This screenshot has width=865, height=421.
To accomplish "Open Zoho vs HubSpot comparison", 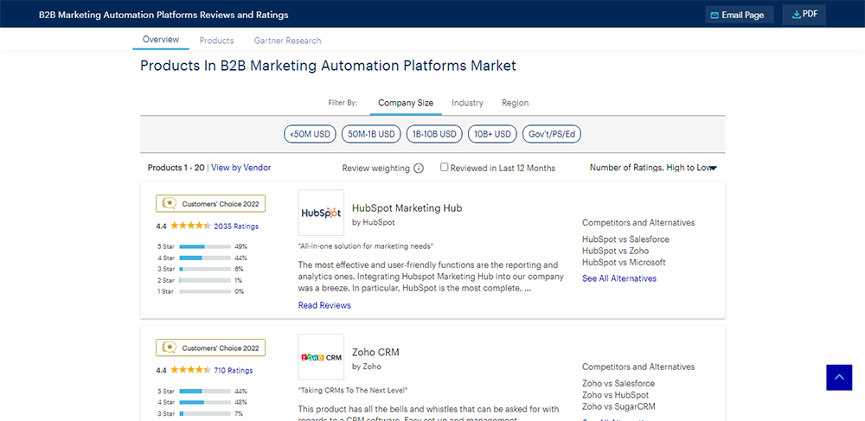I will 615,395.
